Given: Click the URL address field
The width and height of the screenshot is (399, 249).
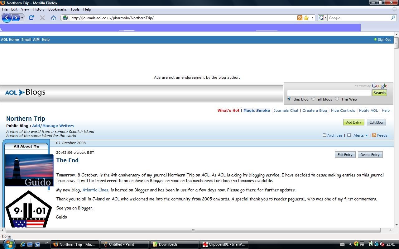Looking at the screenshot, I should click(183, 18).
